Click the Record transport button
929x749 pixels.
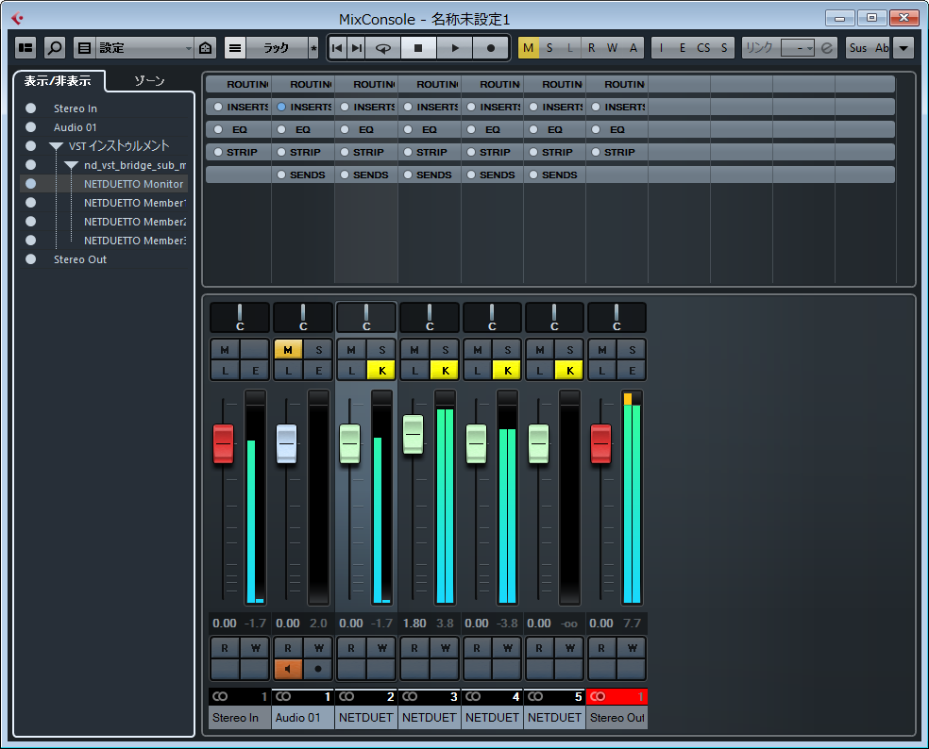[x=490, y=48]
